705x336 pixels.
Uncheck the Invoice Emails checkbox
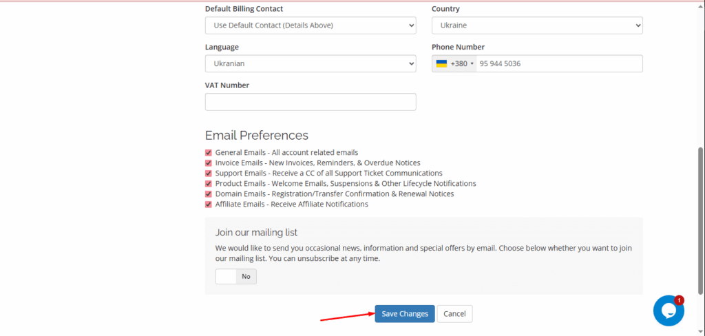(x=209, y=163)
